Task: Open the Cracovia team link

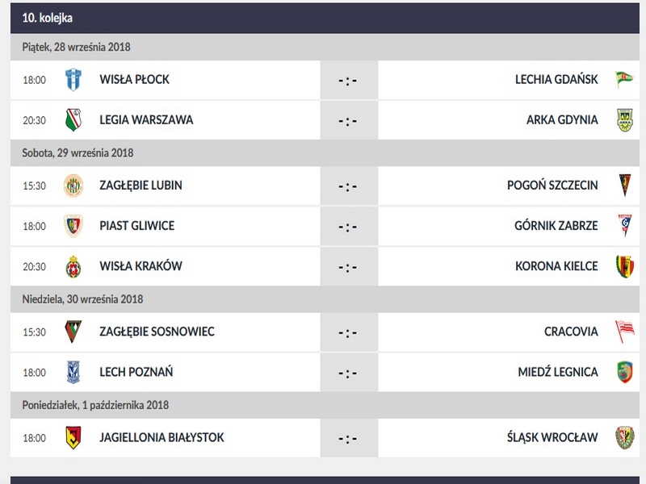Action: coord(571,332)
